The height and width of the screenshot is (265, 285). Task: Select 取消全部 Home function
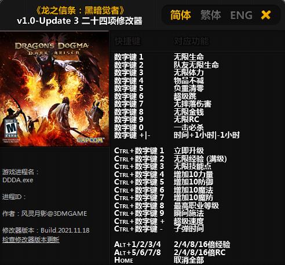tap(189, 260)
